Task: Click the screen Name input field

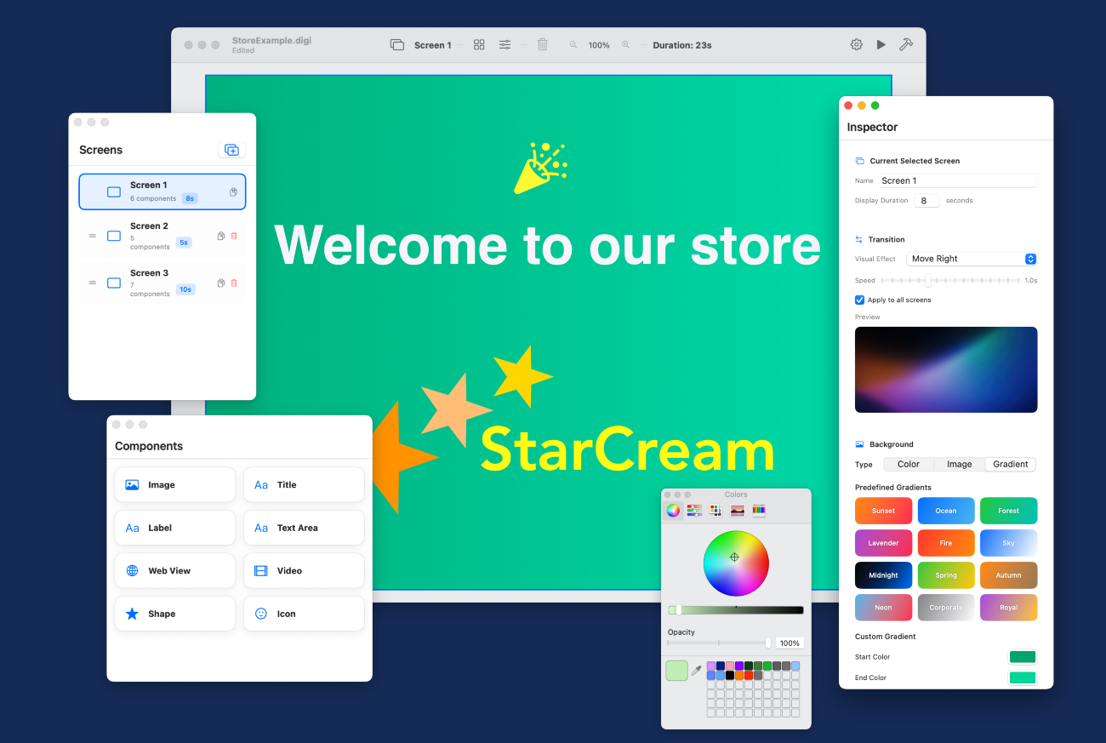Action: (957, 180)
